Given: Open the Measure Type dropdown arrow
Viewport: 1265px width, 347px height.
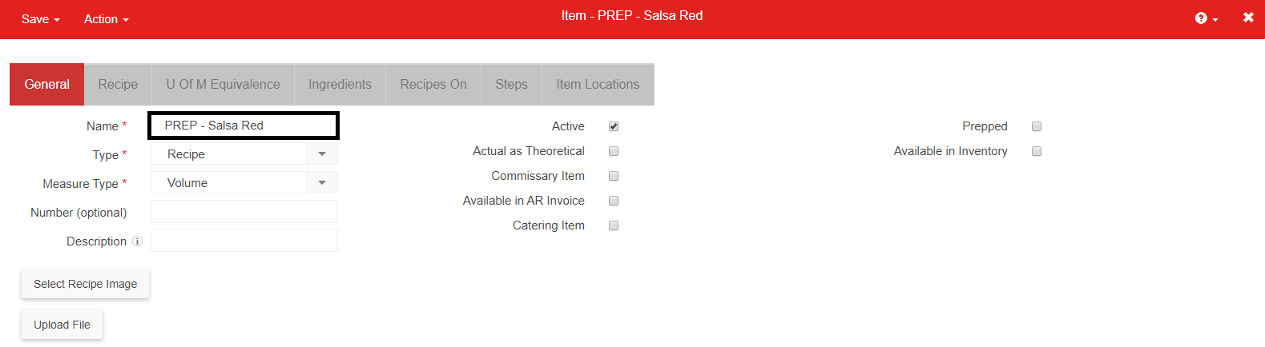Looking at the screenshot, I should coord(322,183).
